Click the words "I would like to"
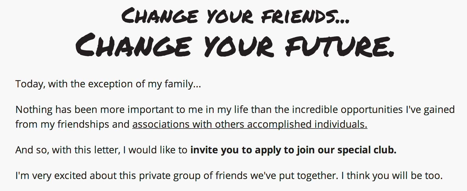Viewport: 467px width, 191px height. pyautogui.click(x=155, y=150)
